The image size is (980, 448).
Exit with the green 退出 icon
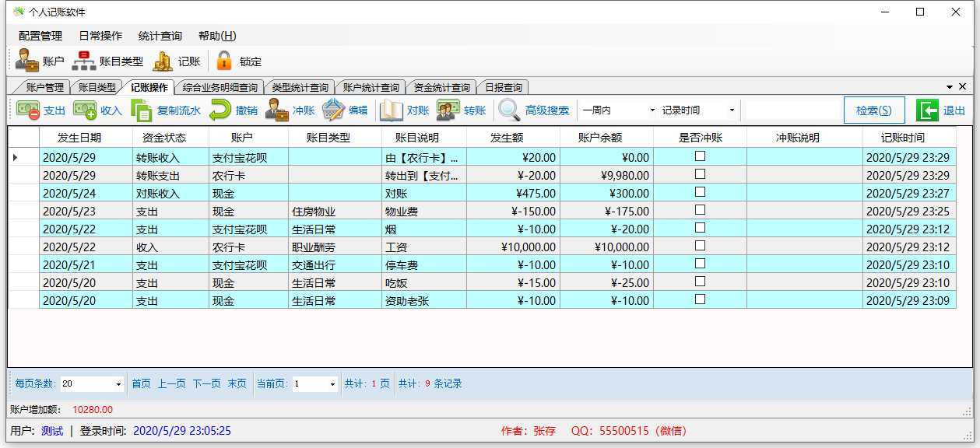[927, 110]
